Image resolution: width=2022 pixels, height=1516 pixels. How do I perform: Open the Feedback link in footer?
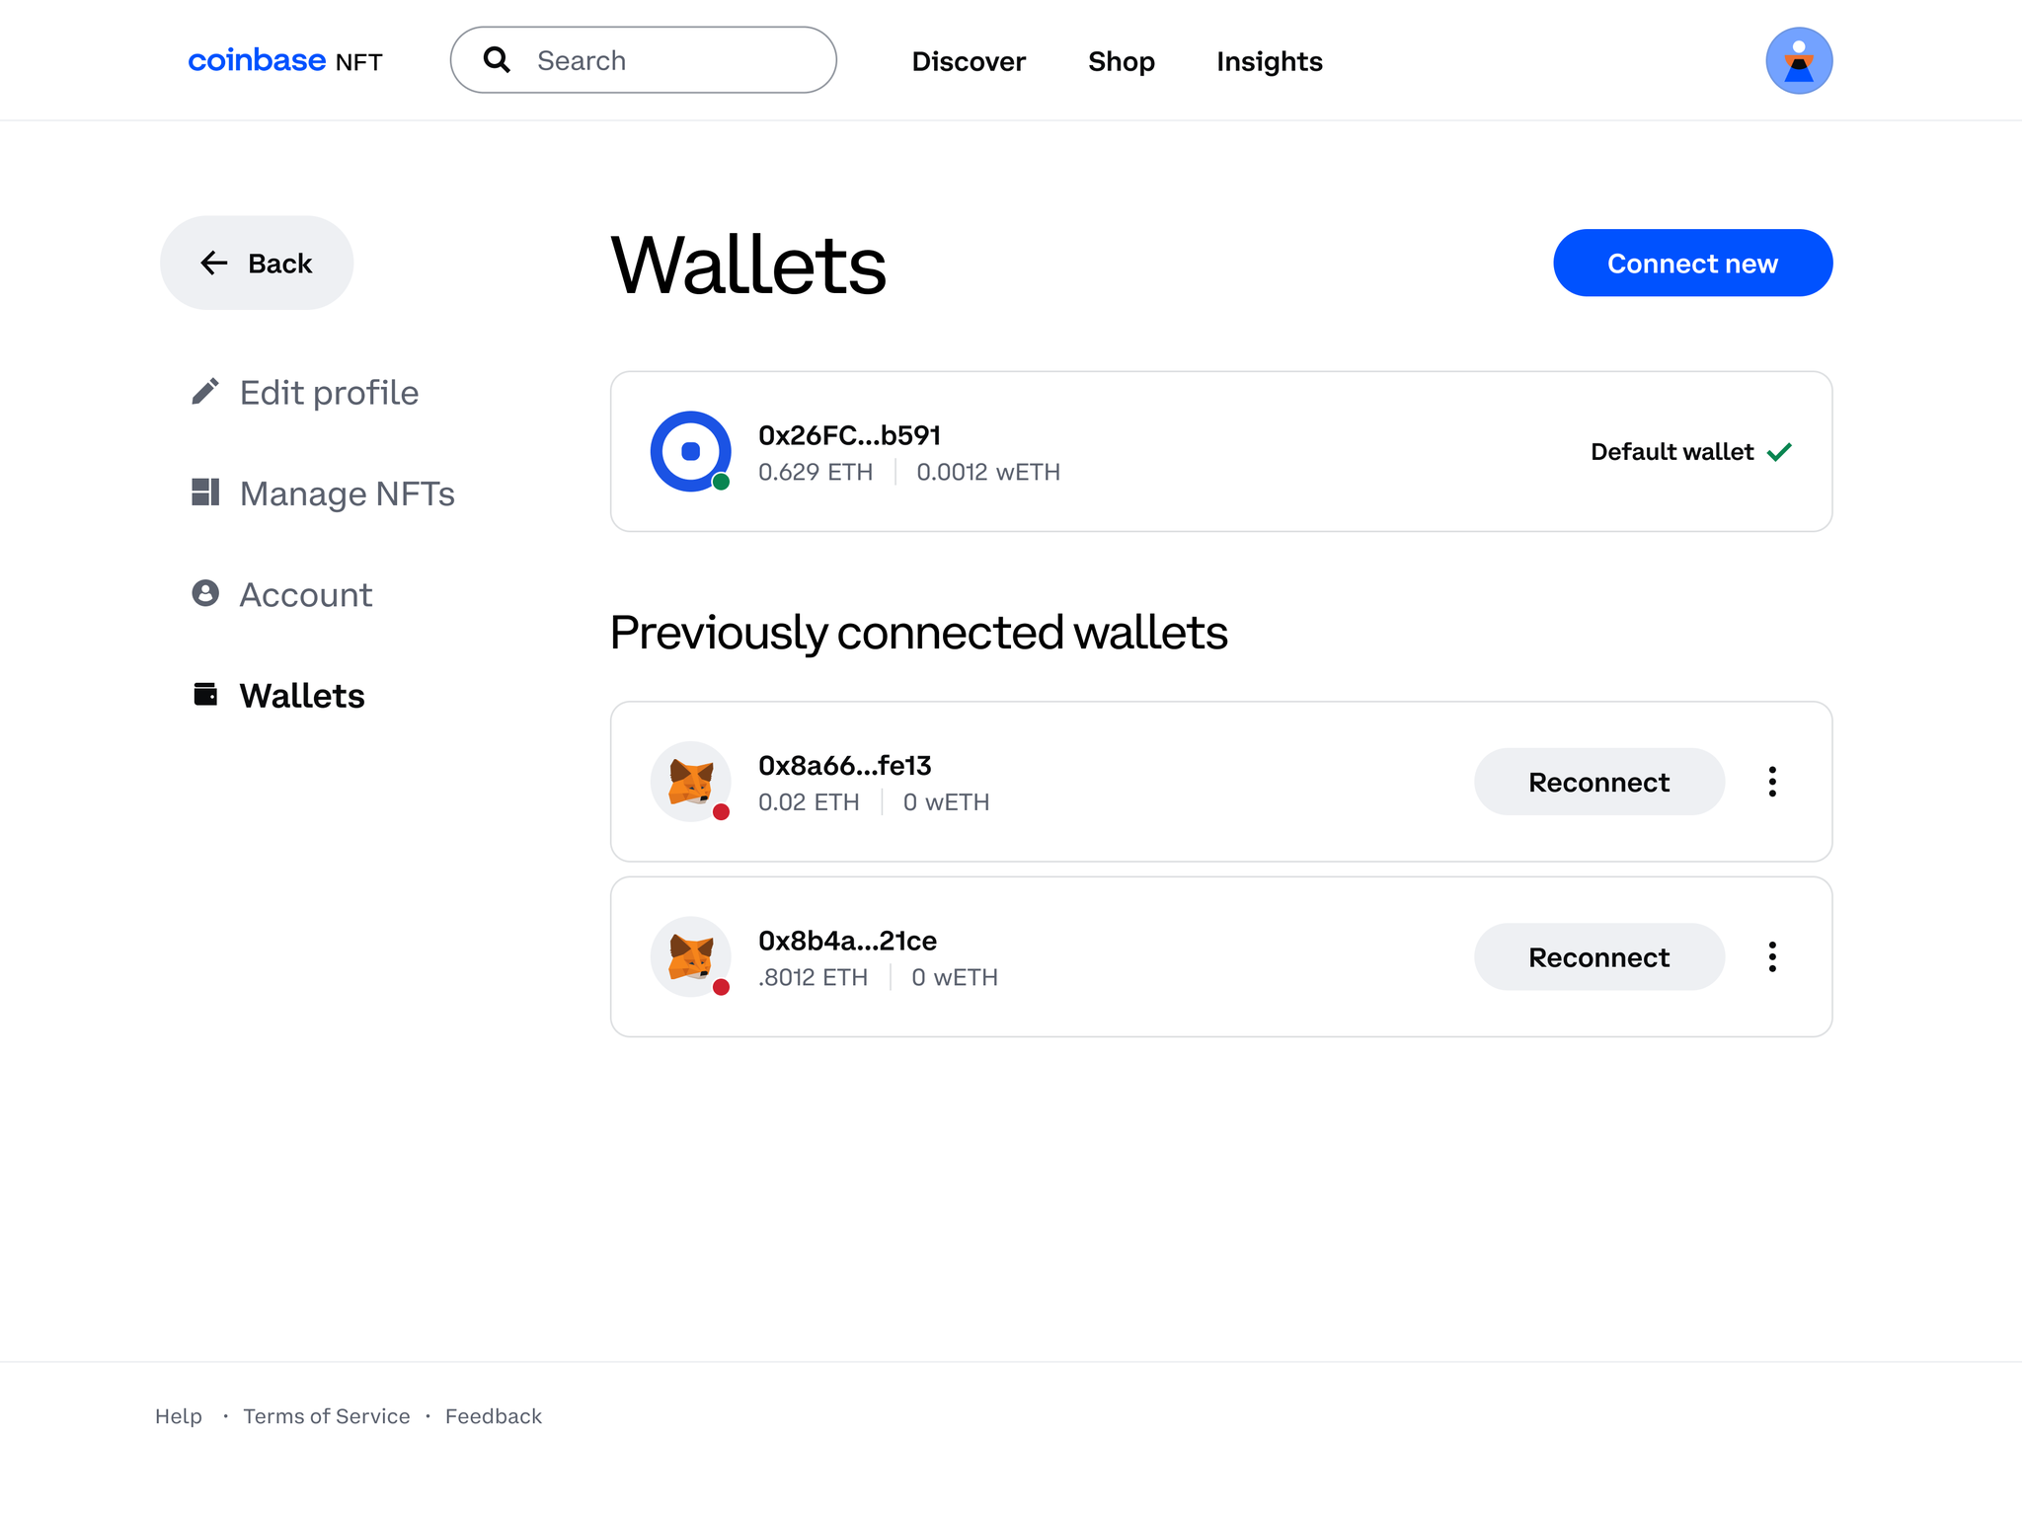[x=494, y=1416]
